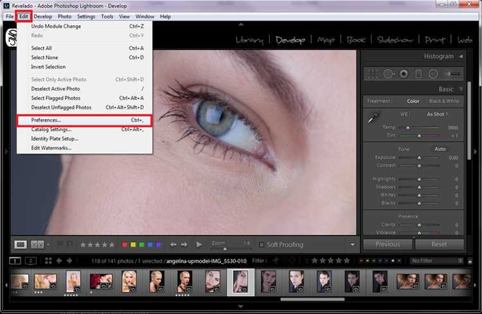Image resolution: width=482 pixels, height=314 pixels.
Task: Click the Reset button
Action: (x=440, y=245)
